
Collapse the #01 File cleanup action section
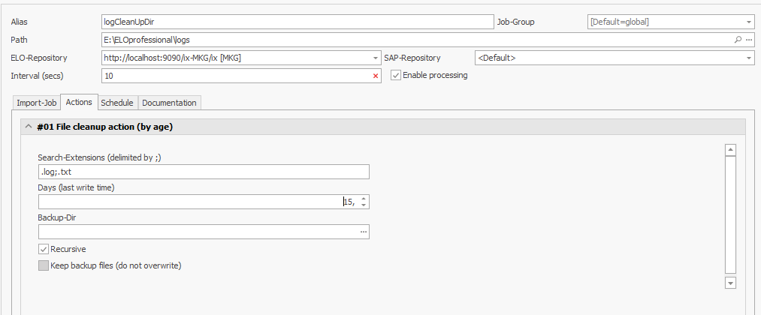29,127
